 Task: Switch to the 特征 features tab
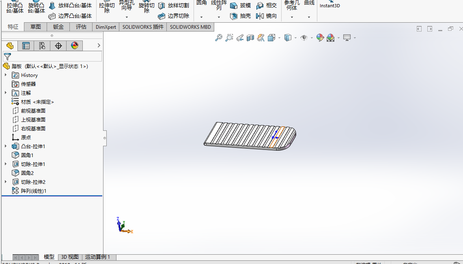(13, 27)
